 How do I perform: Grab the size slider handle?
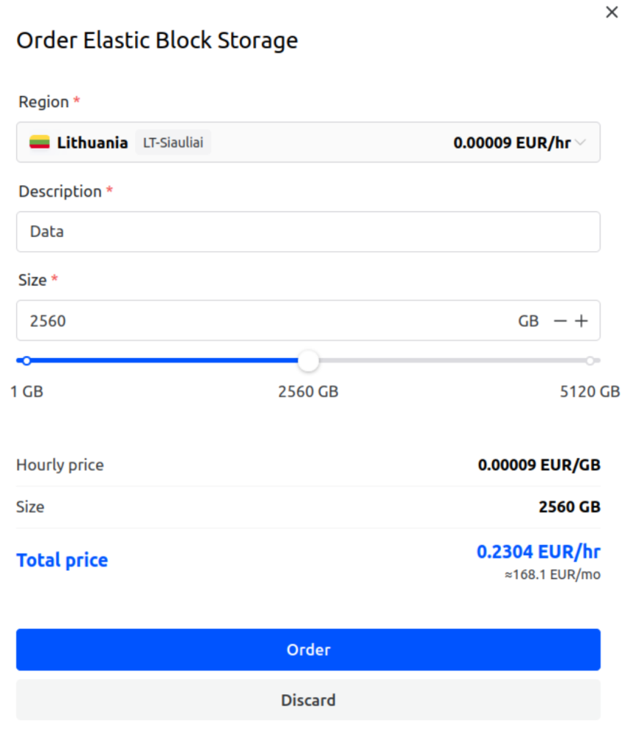tap(309, 360)
